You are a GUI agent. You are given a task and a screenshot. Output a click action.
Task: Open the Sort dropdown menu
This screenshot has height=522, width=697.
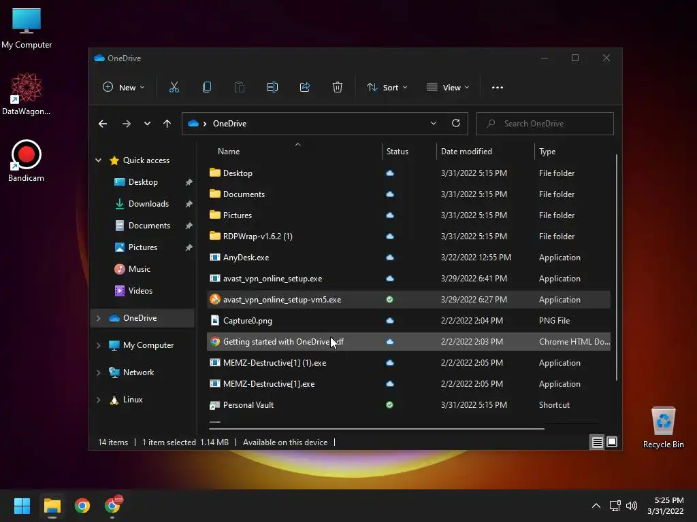[387, 88]
